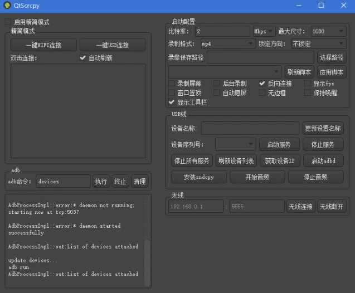The height and width of the screenshot is (293, 355).
Task: Click 执行 to run the adb command
Action: tap(101, 181)
